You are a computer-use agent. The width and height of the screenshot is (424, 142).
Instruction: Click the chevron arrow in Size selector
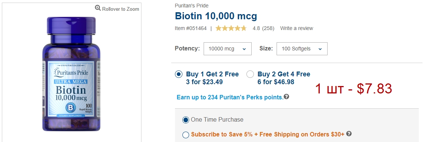pos(320,49)
